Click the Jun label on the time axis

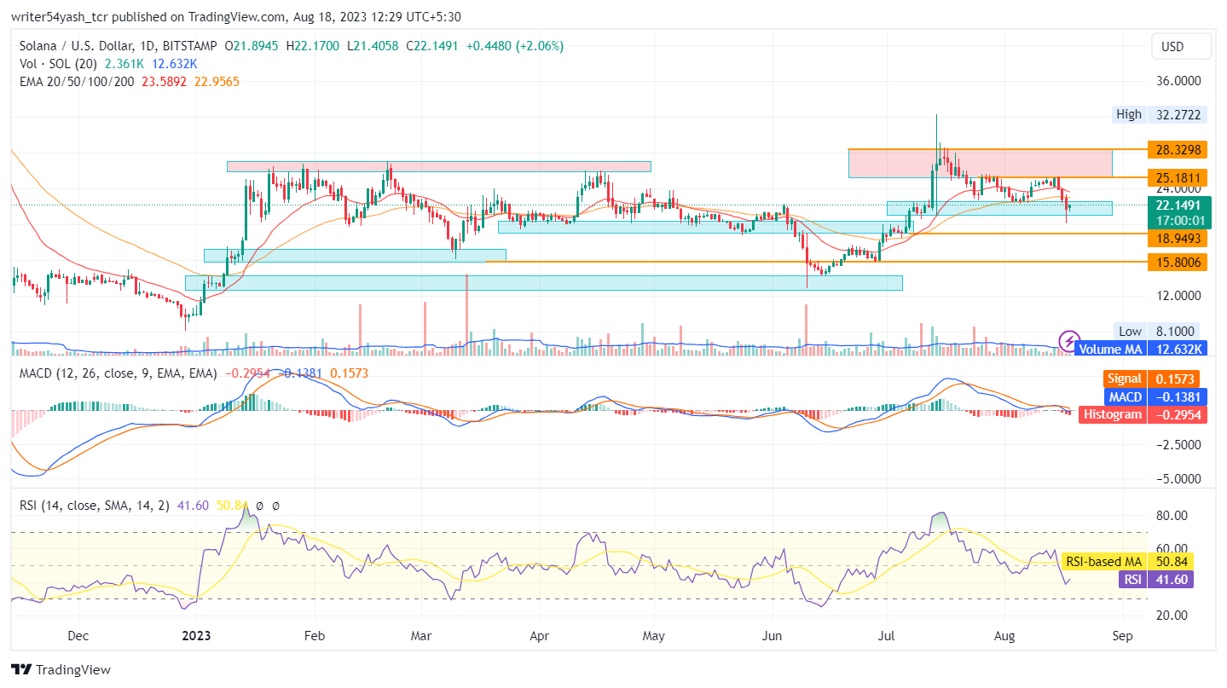pyautogui.click(x=772, y=636)
